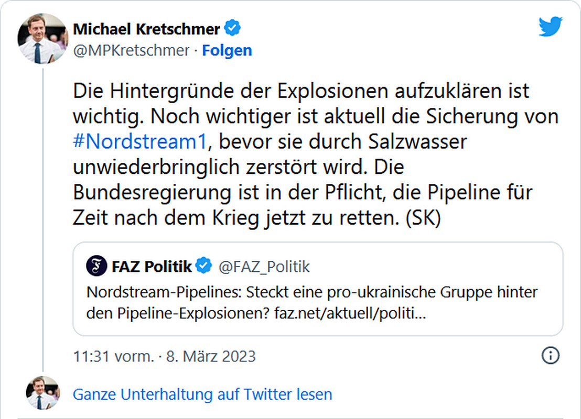Open the Michael Kretschmer display name
Image resolution: width=581 pixels, height=419 pixels.
[x=146, y=28]
